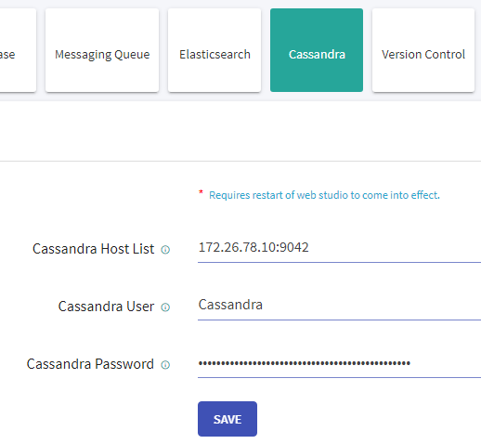Image resolution: width=481 pixels, height=444 pixels.
Task: Click the red asterisk before restart notice
Action: (x=201, y=192)
